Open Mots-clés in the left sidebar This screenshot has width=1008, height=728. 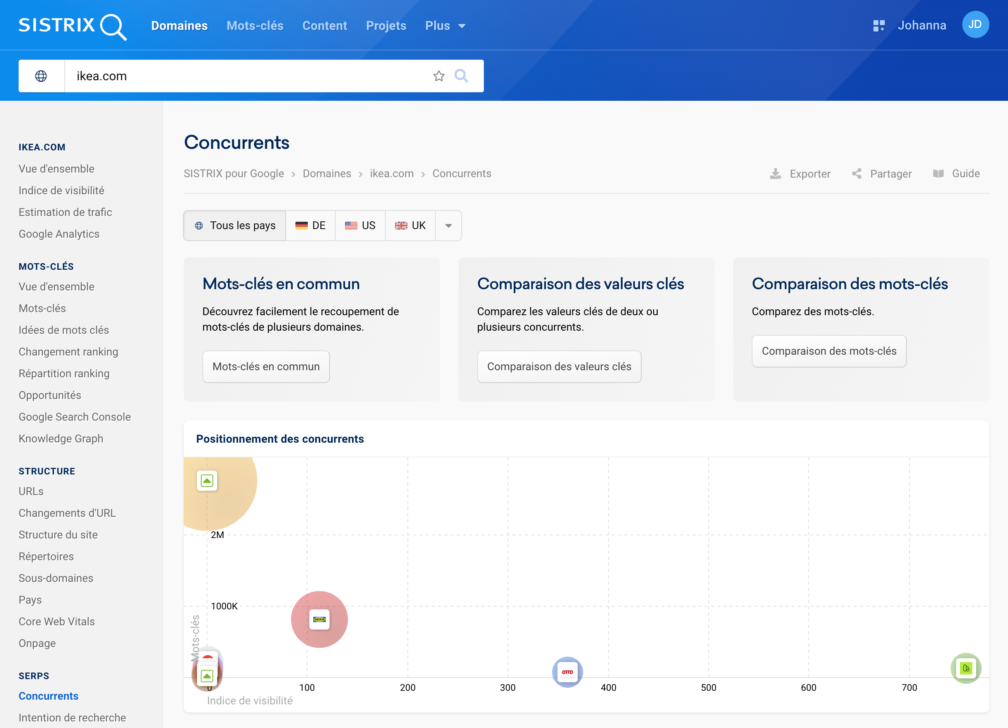point(42,309)
